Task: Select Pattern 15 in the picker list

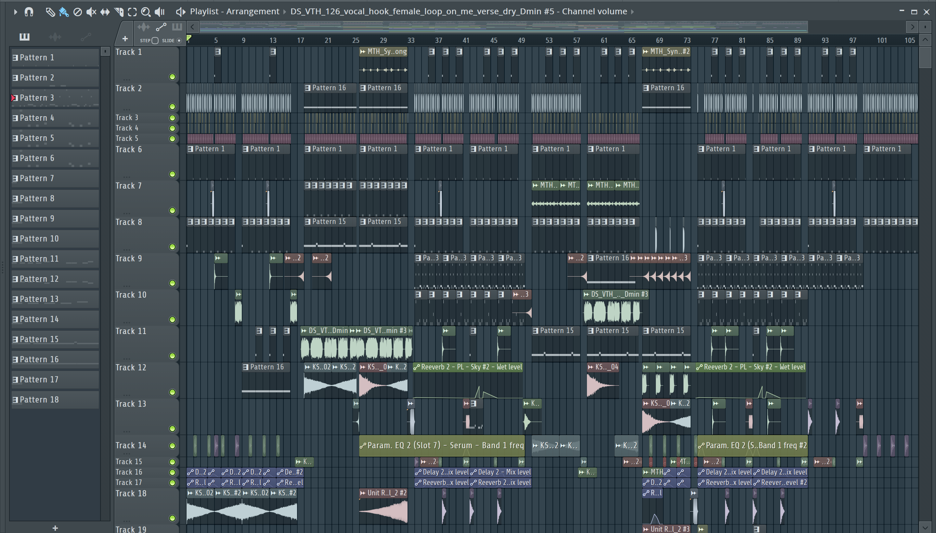Action: coord(55,339)
